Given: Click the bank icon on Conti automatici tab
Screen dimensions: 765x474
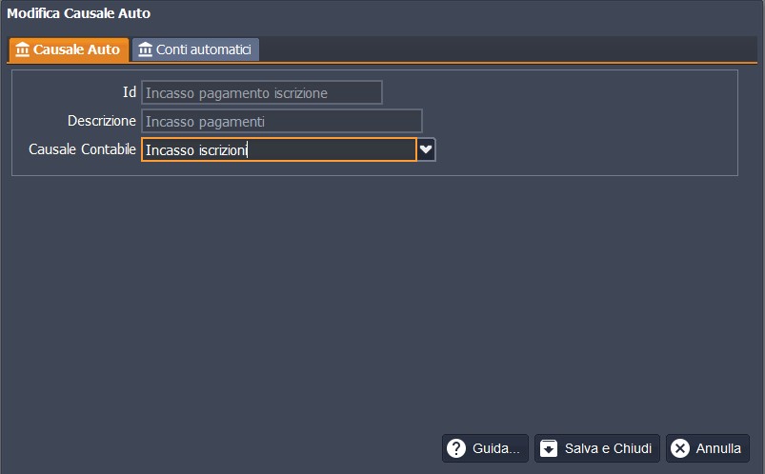Looking at the screenshot, I should coord(145,49).
